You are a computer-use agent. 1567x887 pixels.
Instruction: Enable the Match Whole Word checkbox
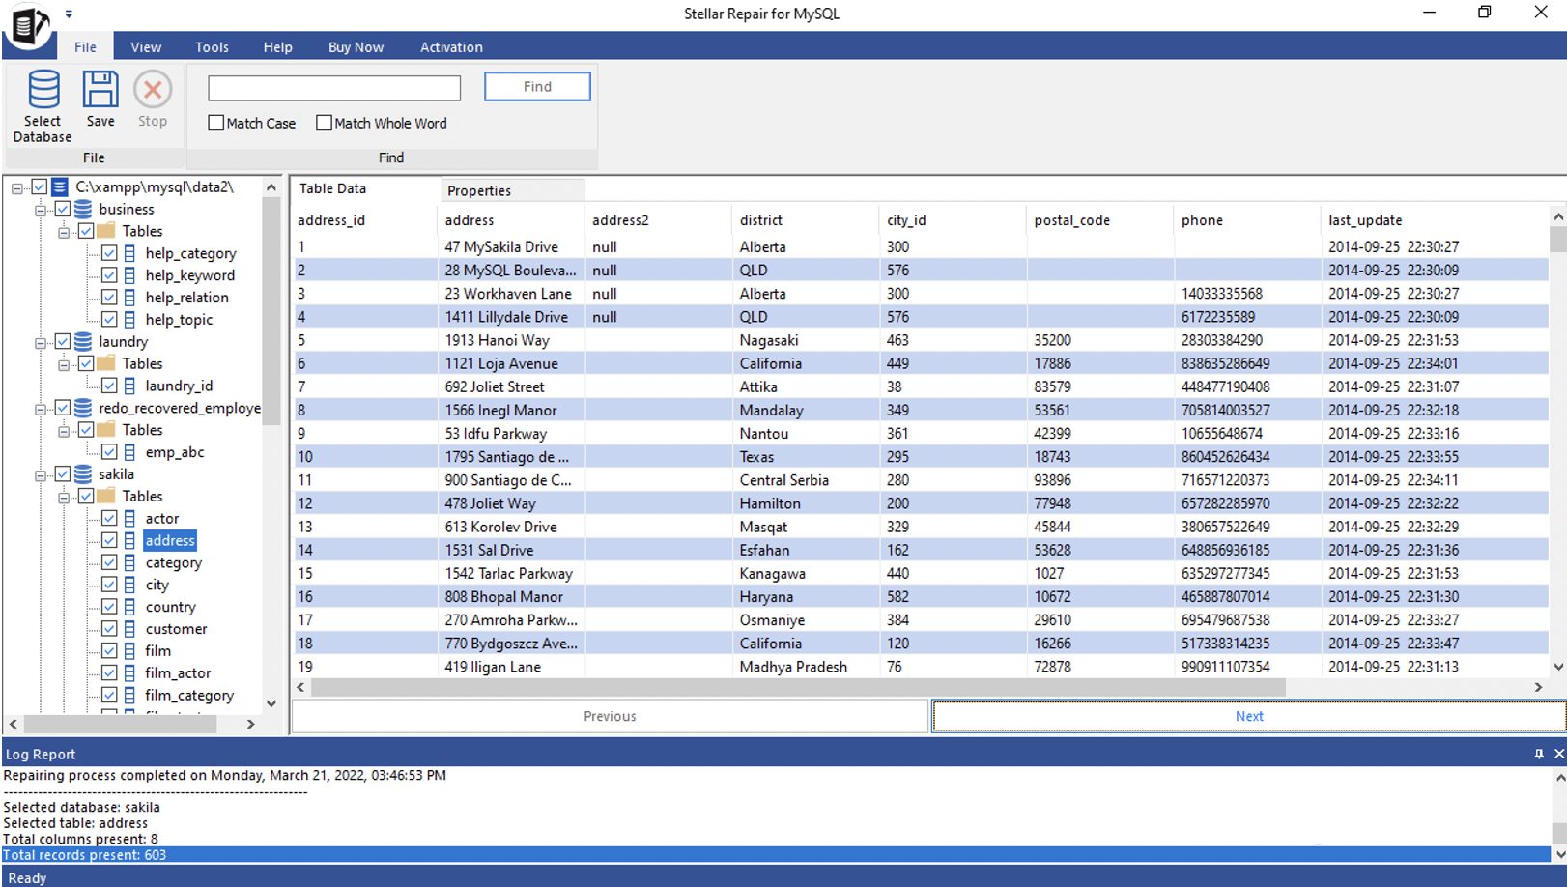click(x=324, y=123)
